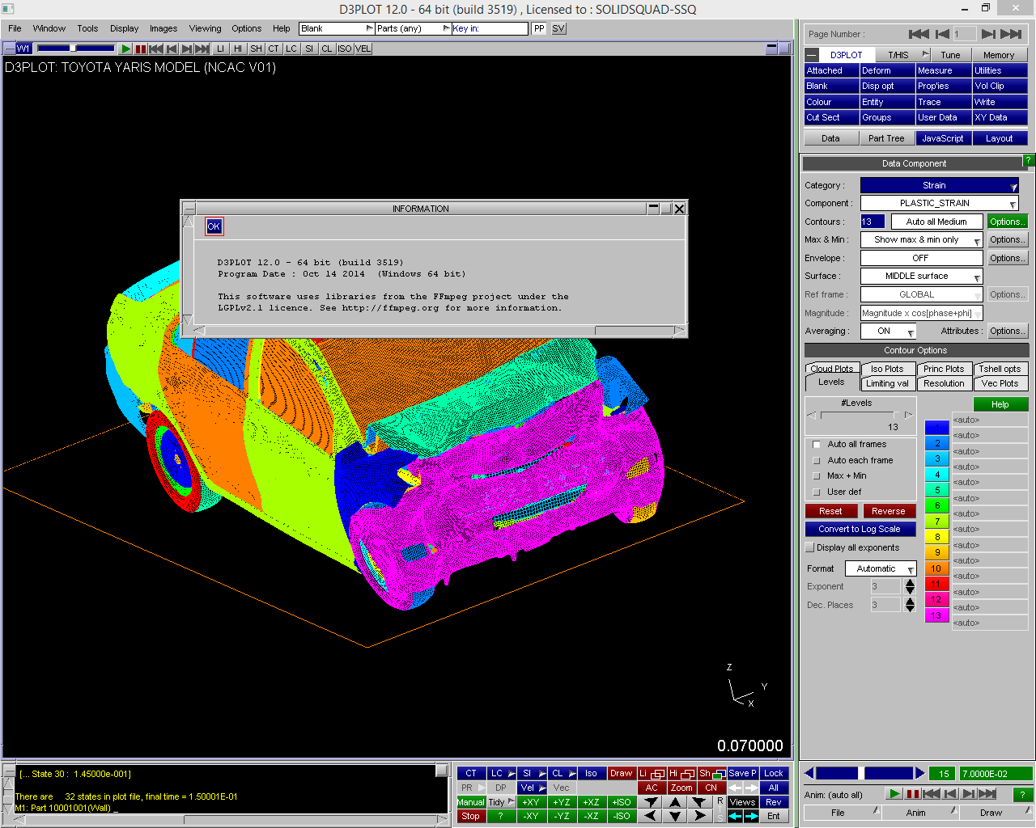Click the cyan right arrow next view icon
The image size is (1036, 828).
[752, 816]
